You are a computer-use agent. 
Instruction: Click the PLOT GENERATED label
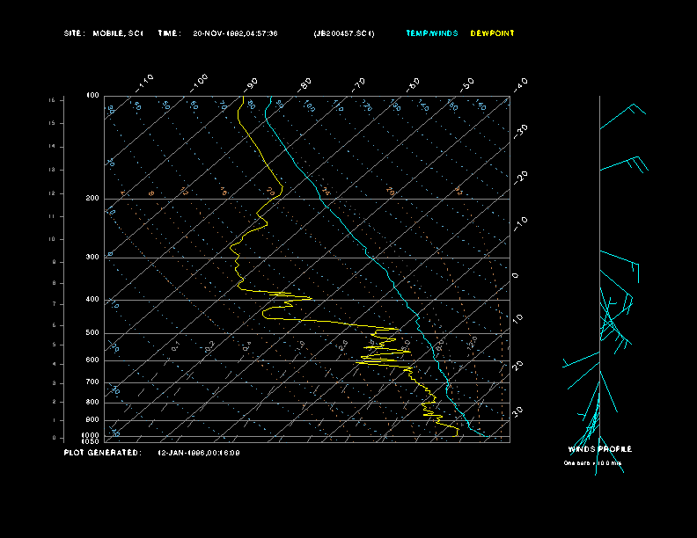[x=102, y=453]
